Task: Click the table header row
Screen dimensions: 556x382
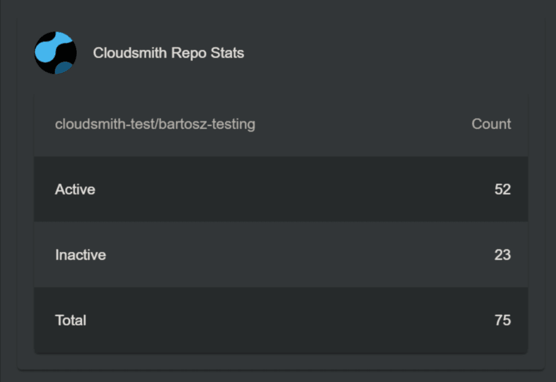Action: pyautogui.click(x=280, y=124)
